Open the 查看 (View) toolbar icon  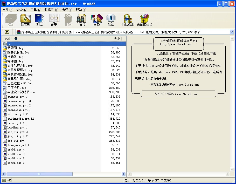coord(54,20)
